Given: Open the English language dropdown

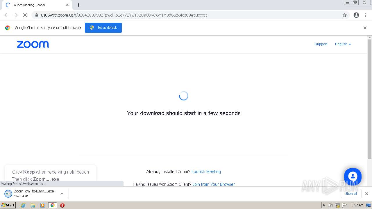Looking at the screenshot, I should pyautogui.click(x=343, y=44).
